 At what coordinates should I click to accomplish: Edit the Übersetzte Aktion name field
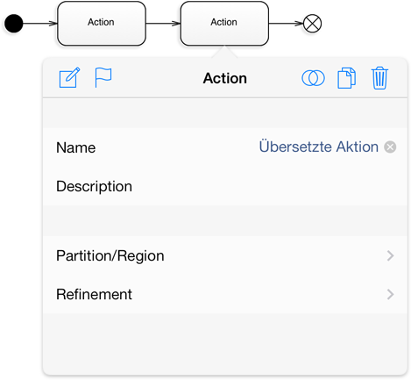[x=319, y=147]
